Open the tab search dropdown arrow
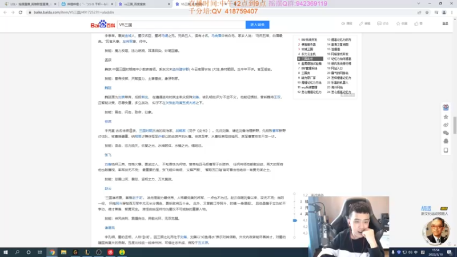The image size is (457, 257). [419, 3]
